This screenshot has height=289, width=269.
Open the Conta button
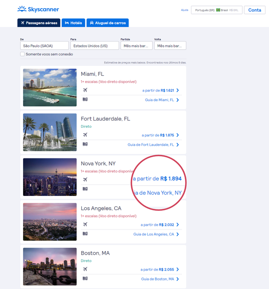255,10
